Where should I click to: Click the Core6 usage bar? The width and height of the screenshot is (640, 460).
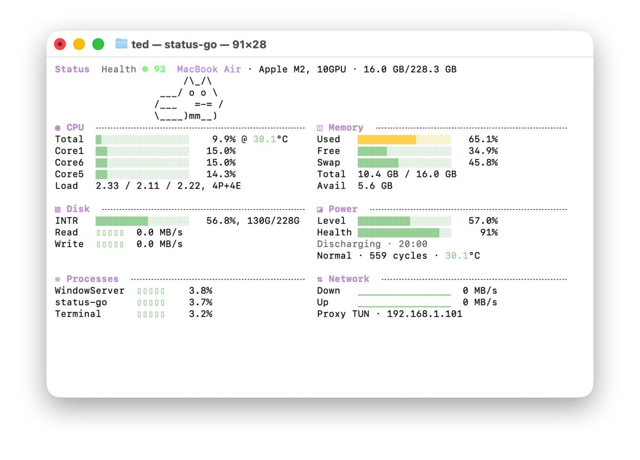142,163
